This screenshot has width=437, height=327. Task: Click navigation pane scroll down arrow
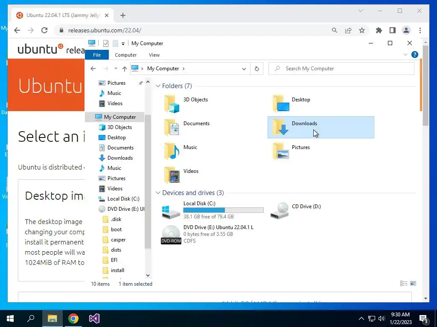pyautogui.click(x=148, y=275)
